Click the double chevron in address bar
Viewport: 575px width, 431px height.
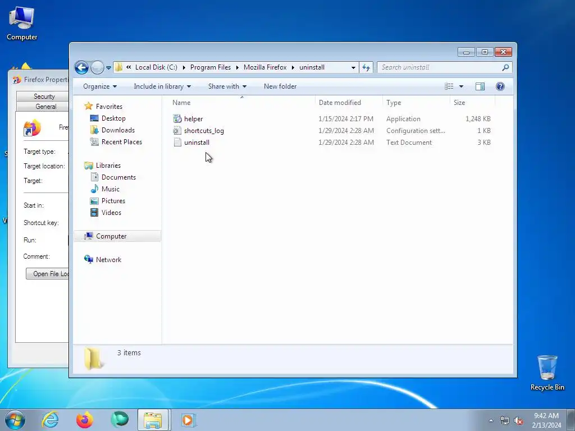129,67
